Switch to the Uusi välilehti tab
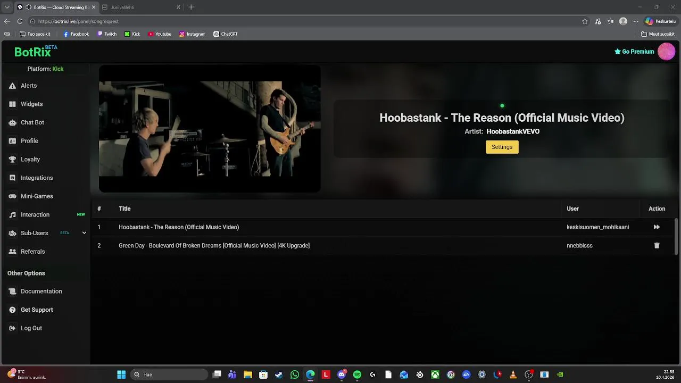The image size is (681, 383). point(141,7)
